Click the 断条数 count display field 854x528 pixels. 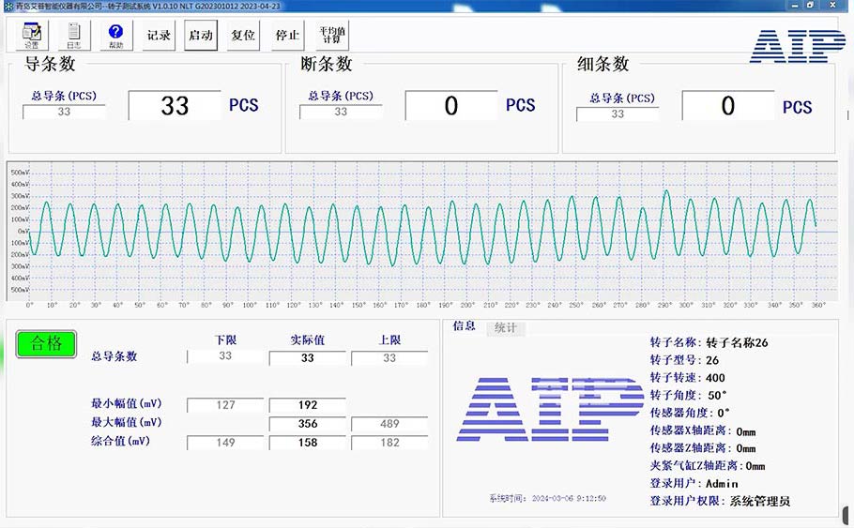coord(451,106)
